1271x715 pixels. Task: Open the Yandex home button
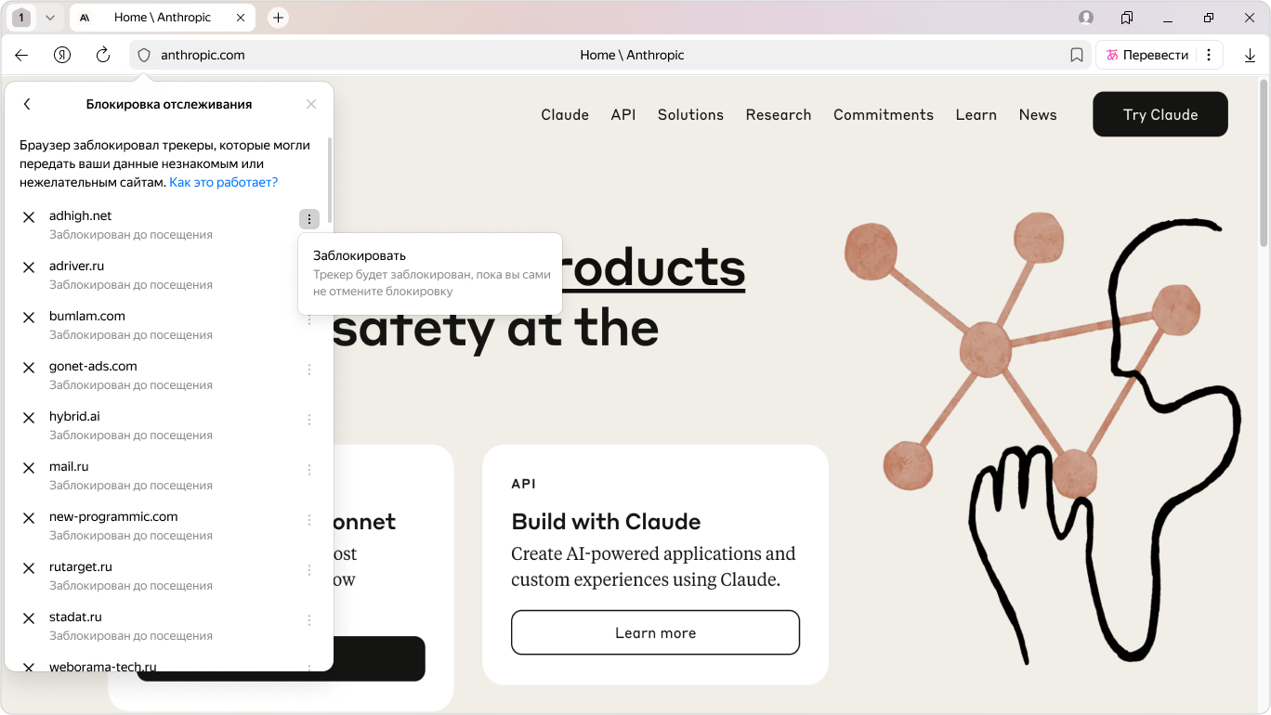pos(62,55)
